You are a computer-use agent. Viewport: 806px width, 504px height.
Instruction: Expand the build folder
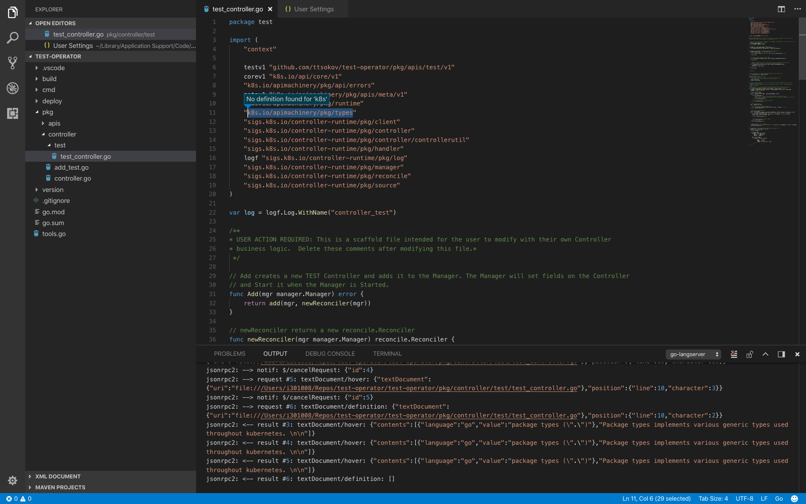pos(37,79)
